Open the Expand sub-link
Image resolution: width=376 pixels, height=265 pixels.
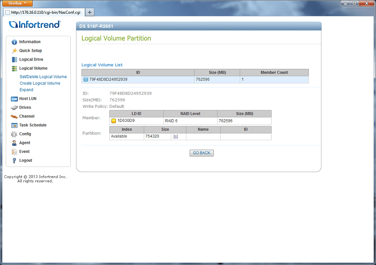coord(27,90)
